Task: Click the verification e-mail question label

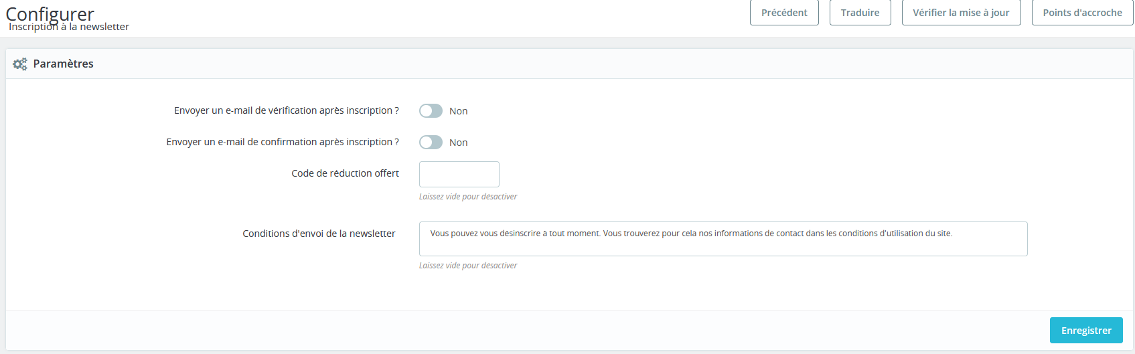Action: [x=287, y=110]
